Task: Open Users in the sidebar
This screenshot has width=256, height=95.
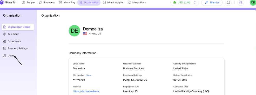Action: pyautogui.click(x=9, y=56)
